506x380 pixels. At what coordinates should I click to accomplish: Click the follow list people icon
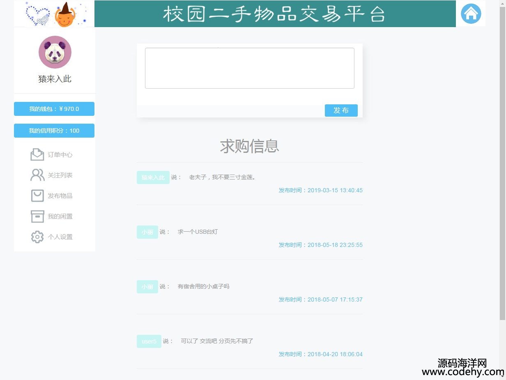37,175
